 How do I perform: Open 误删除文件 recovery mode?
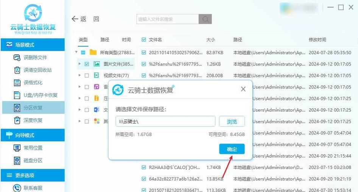click(31, 57)
